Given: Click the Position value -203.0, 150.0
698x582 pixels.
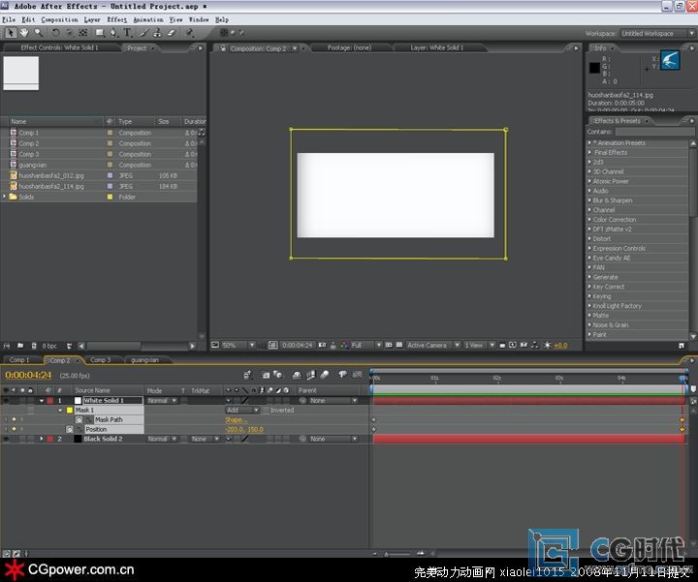Looking at the screenshot, I should point(244,430).
